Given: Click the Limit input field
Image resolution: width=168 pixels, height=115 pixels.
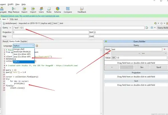Looking at the screenshot, I should 131,36.
